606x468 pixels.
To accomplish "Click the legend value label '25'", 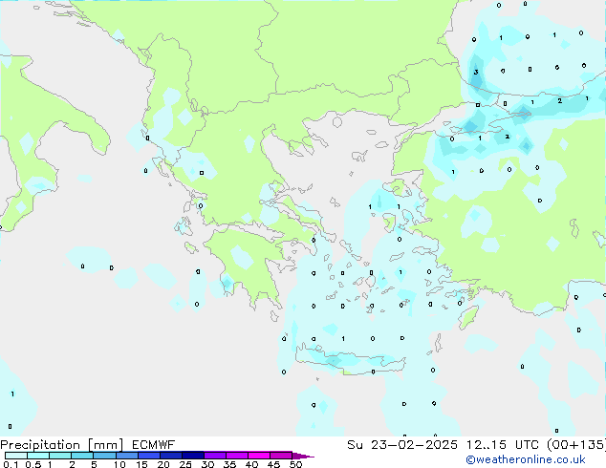I will 185,464.
